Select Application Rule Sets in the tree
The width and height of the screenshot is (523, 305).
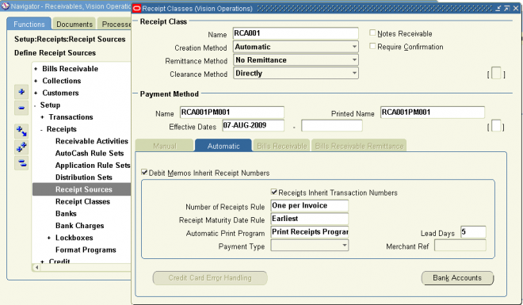pos(93,166)
